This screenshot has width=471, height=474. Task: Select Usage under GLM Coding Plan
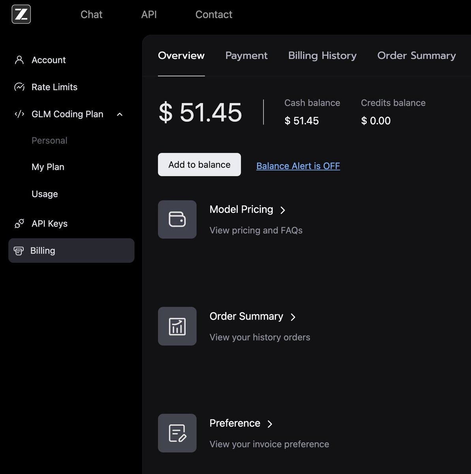coord(45,194)
